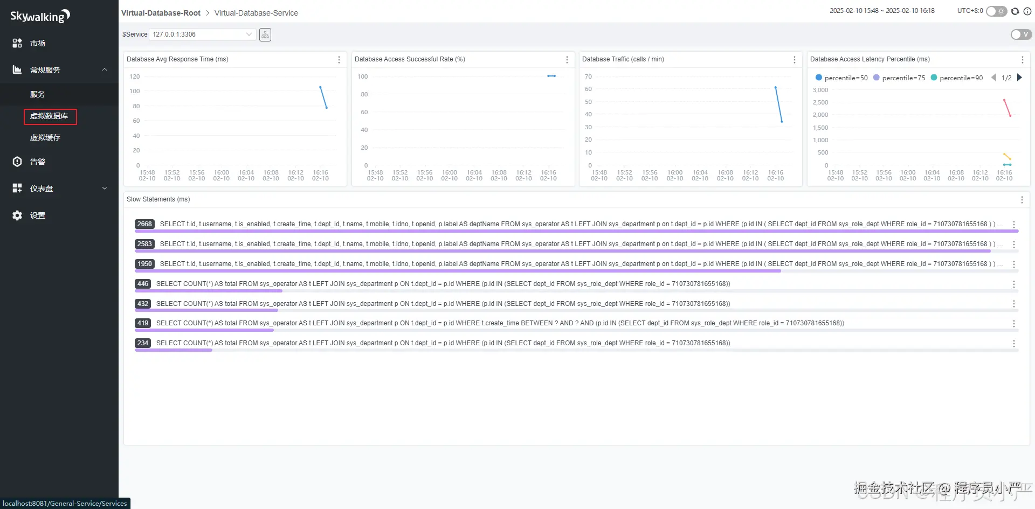Toggle the V mode switch
Viewport: 1035px width, 509px height.
1021,34
